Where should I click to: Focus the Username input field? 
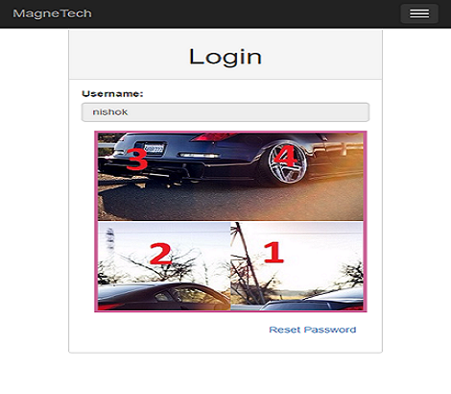225,112
